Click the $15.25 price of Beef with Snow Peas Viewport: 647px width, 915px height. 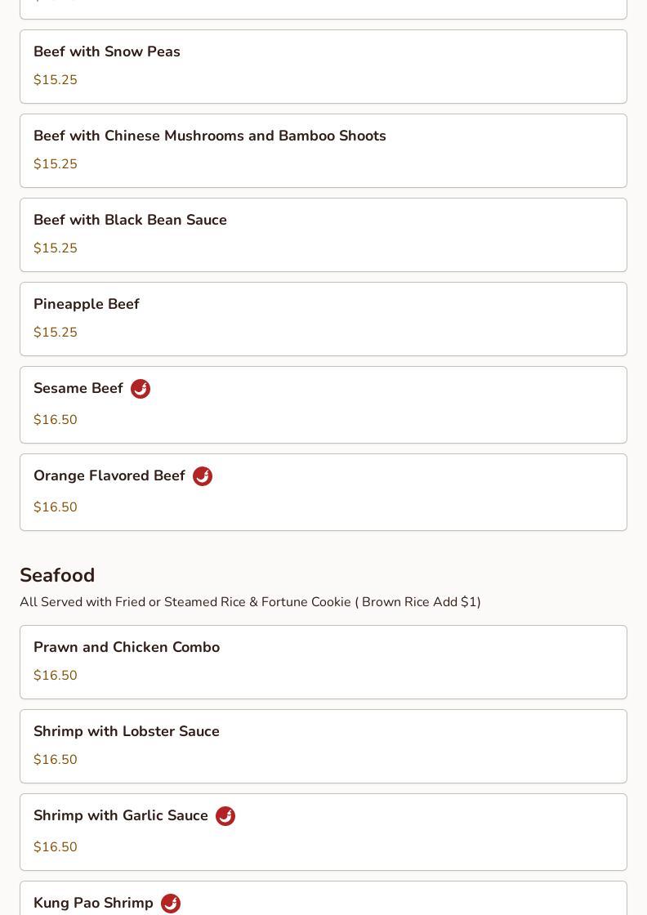56,80
